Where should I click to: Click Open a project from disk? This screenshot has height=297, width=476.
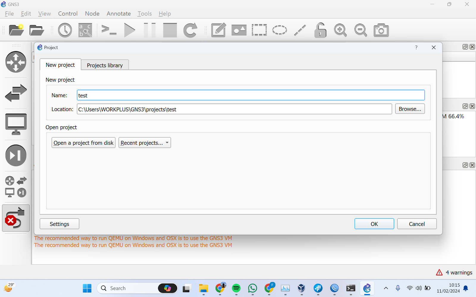84,143
